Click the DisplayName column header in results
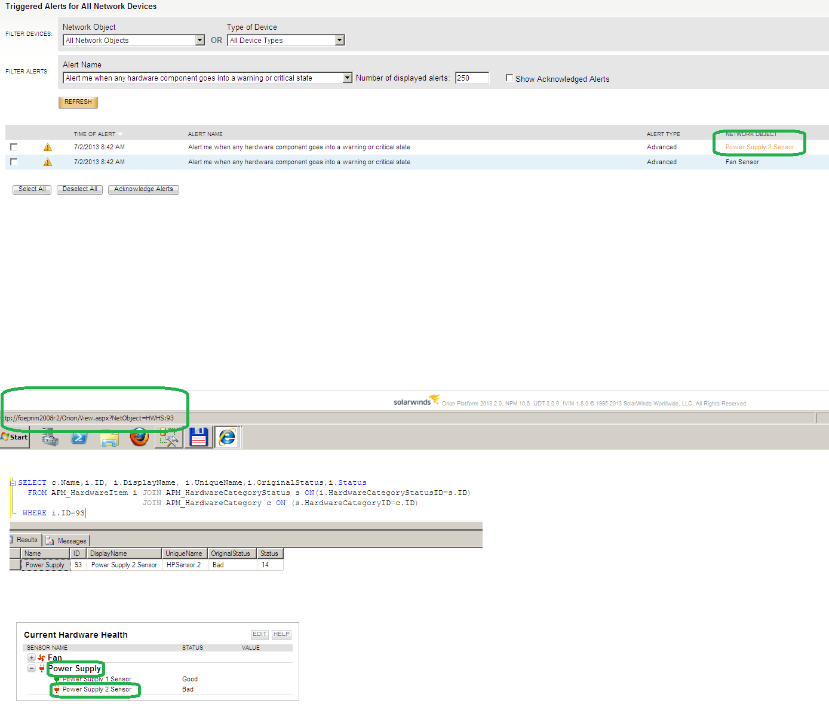 click(124, 554)
